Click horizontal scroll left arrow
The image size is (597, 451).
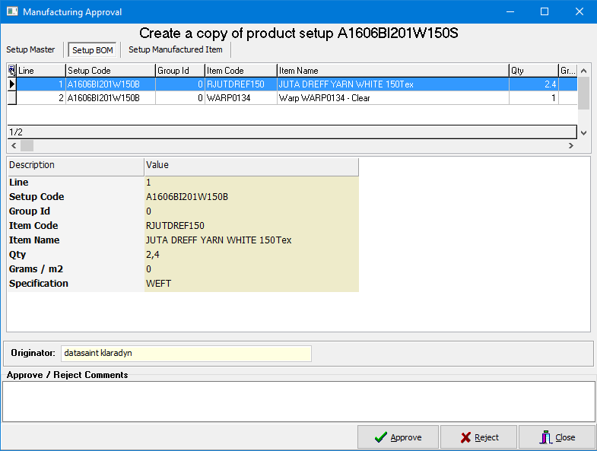(x=14, y=145)
